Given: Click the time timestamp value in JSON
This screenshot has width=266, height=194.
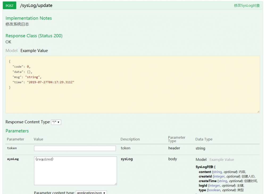Looking at the screenshot, I should [x=51, y=82].
